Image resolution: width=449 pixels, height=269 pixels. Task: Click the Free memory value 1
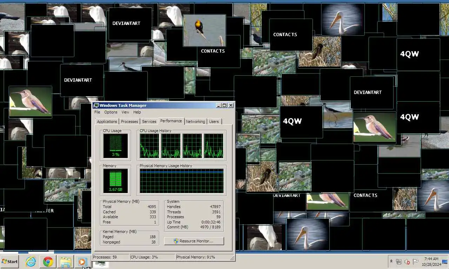(x=155, y=222)
